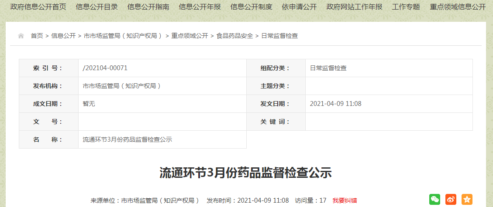Select index number /202104-00071
The height and width of the screenshot is (207, 493).
tap(105, 68)
